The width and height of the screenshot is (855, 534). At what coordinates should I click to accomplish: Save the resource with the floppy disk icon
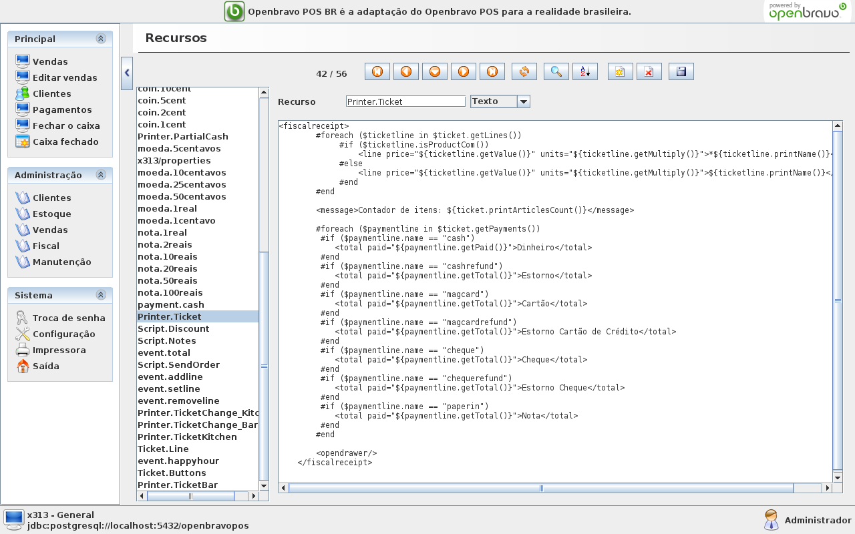[x=681, y=71]
